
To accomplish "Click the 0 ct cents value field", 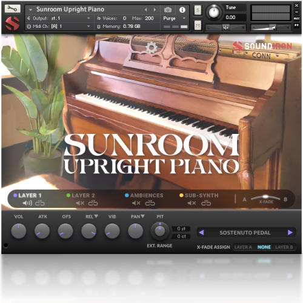I will click(x=181, y=236).
